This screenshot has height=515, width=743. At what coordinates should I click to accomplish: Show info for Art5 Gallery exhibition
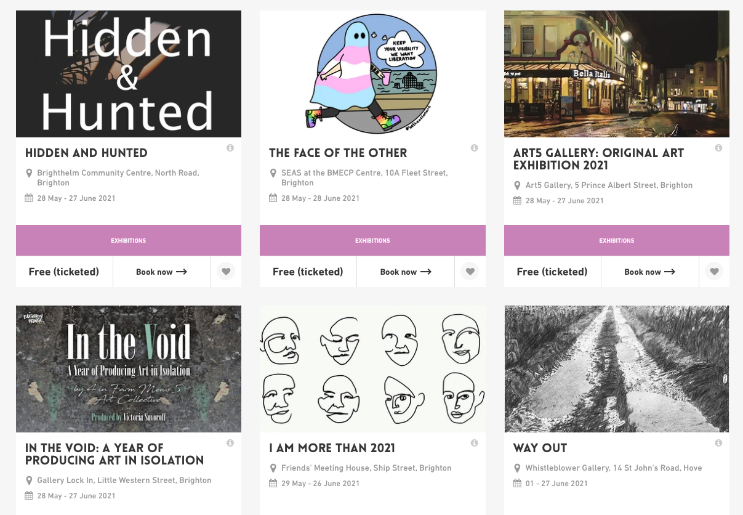(x=718, y=148)
